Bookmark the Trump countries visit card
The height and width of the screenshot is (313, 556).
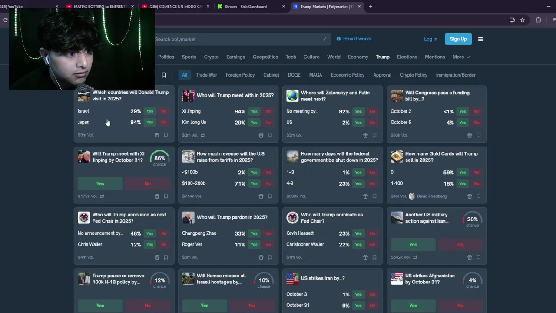[x=165, y=135]
